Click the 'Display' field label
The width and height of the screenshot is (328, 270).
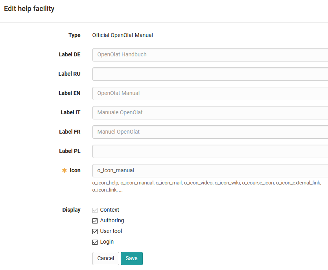(71, 210)
